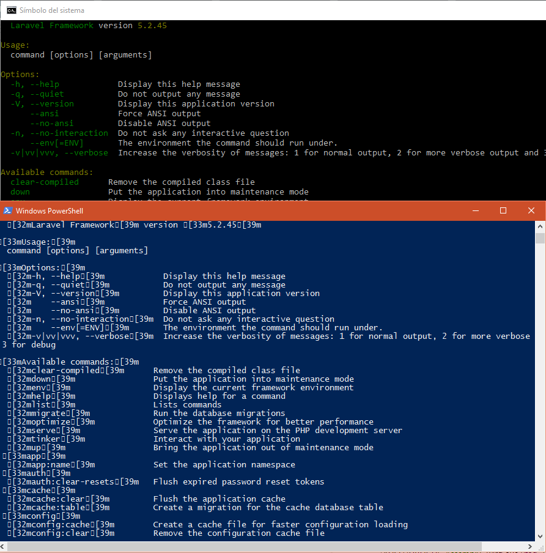Click '[33mOptions:' line in PowerShell
The width and height of the screenshot is (546, 553).
coord(43,268)
